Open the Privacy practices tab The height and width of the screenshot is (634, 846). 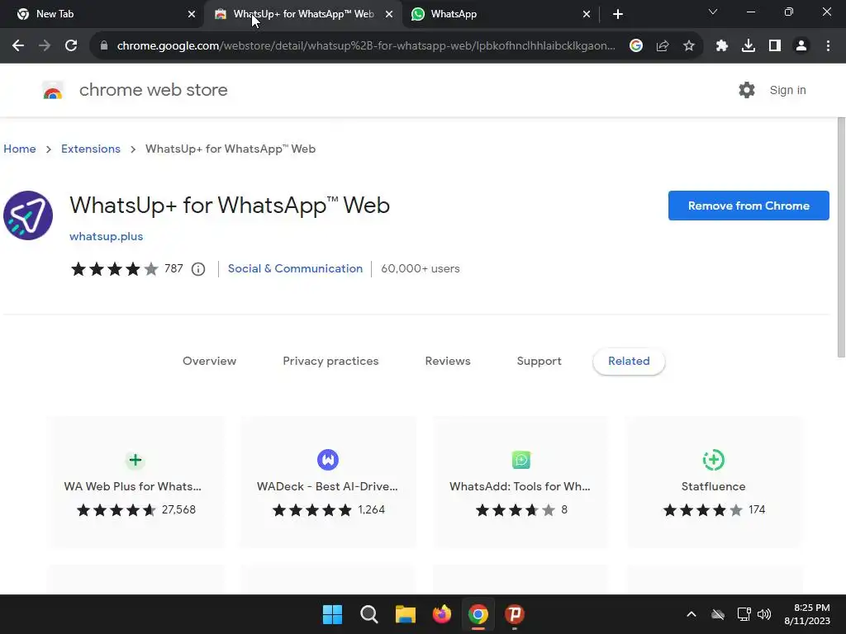(x=330, y=362)
